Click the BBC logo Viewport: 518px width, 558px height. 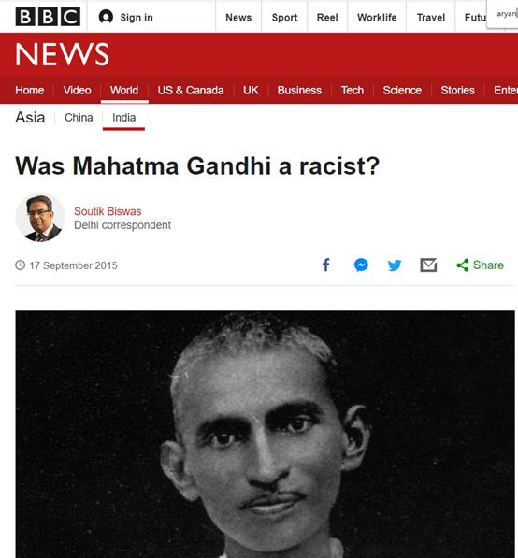48,17
